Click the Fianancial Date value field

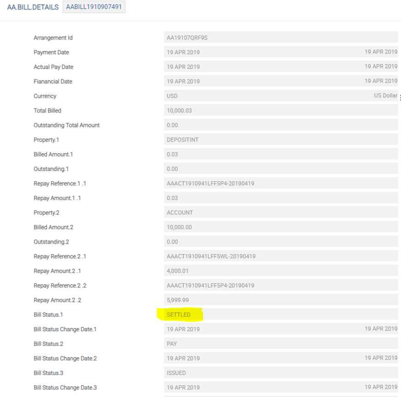281,81
